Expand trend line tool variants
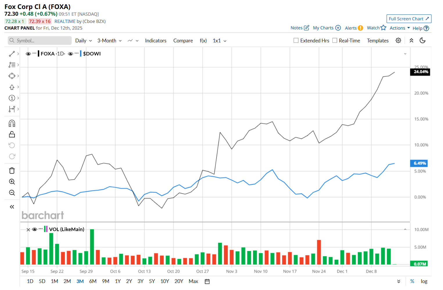The image size is (443, 290). click(x=18, y=54)
